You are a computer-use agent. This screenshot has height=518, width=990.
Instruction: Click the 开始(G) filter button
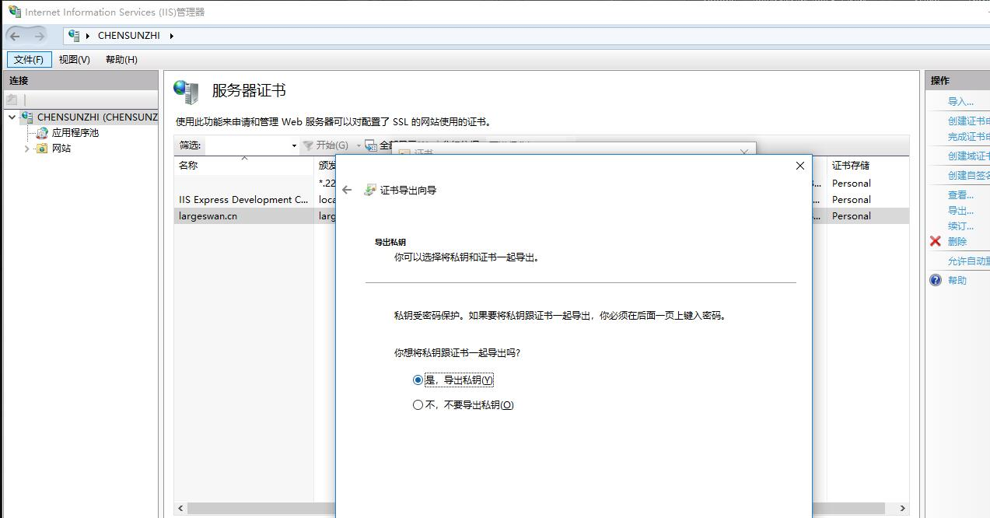(326, 145)
